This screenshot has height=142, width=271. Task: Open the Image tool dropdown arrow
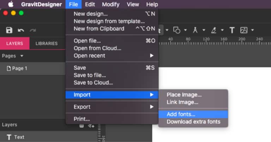click(x=253, y=30)
